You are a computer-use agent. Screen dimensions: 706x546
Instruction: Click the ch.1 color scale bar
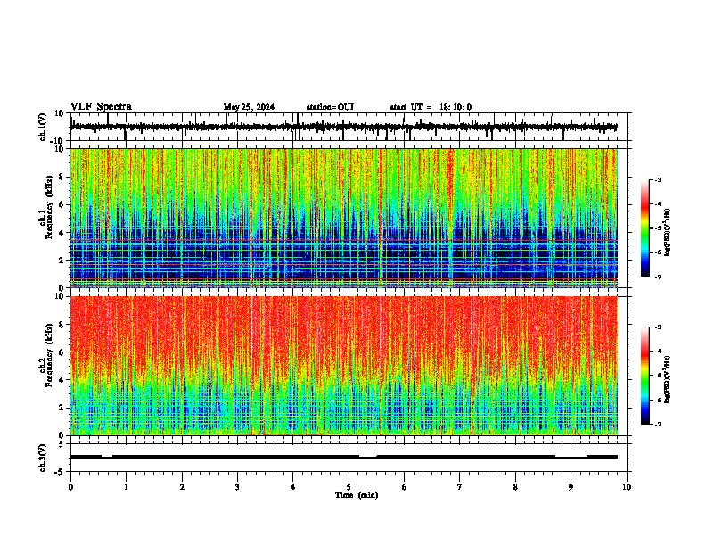(x=645, y=228)
